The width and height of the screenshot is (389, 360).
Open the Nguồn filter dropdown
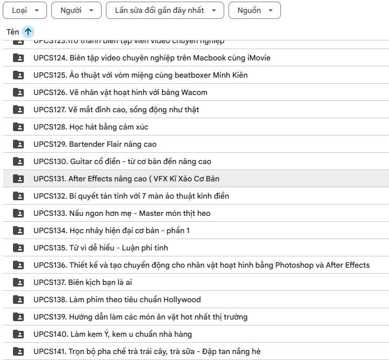tap(254, 10)
